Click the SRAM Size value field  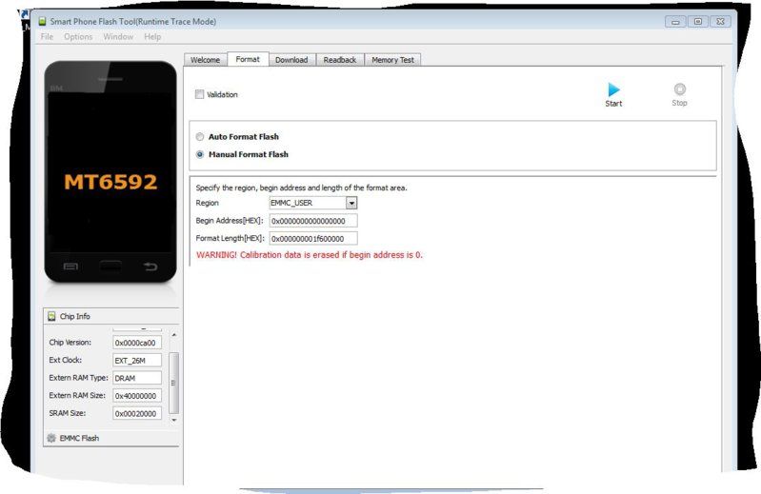point(137,413)
